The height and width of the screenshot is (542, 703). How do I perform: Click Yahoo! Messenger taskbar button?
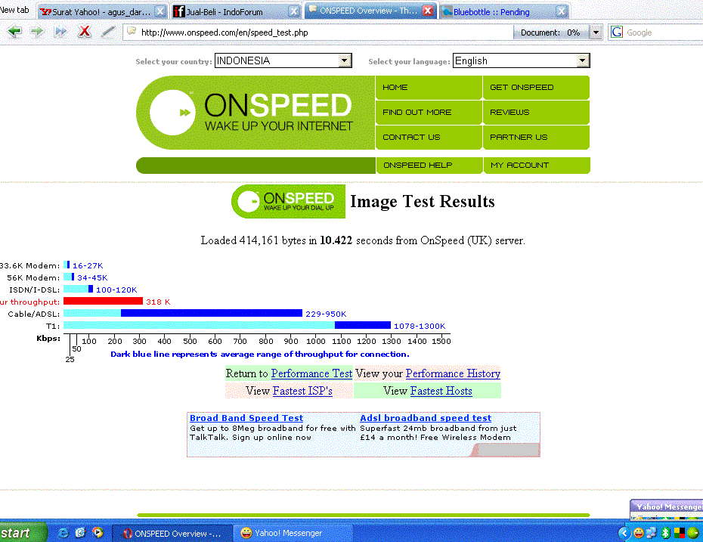pyautogui.click(x=293, y=533)
